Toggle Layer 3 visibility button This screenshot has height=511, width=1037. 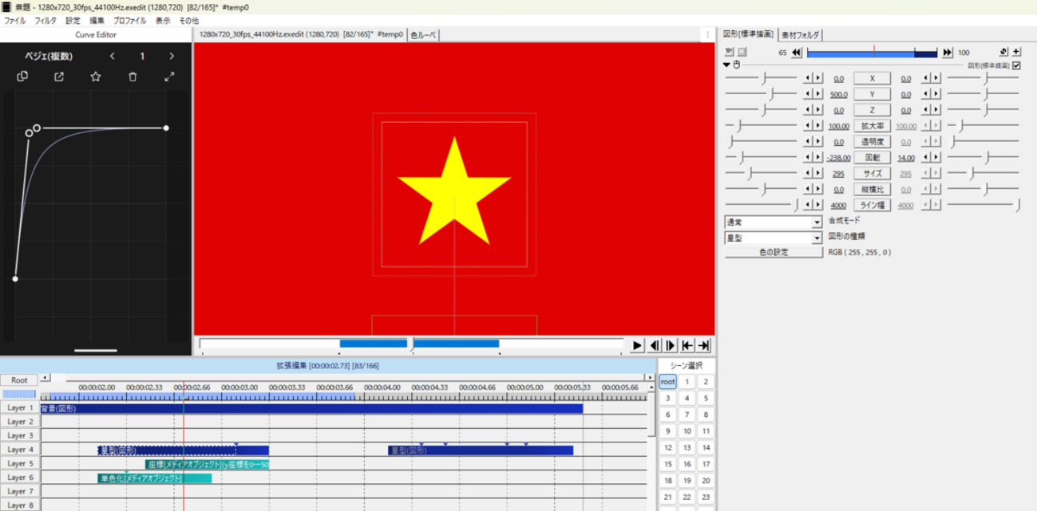(19, 435)
